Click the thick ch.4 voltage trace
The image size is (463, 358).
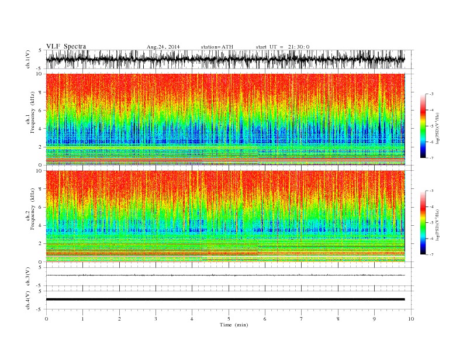pos(225,300)
